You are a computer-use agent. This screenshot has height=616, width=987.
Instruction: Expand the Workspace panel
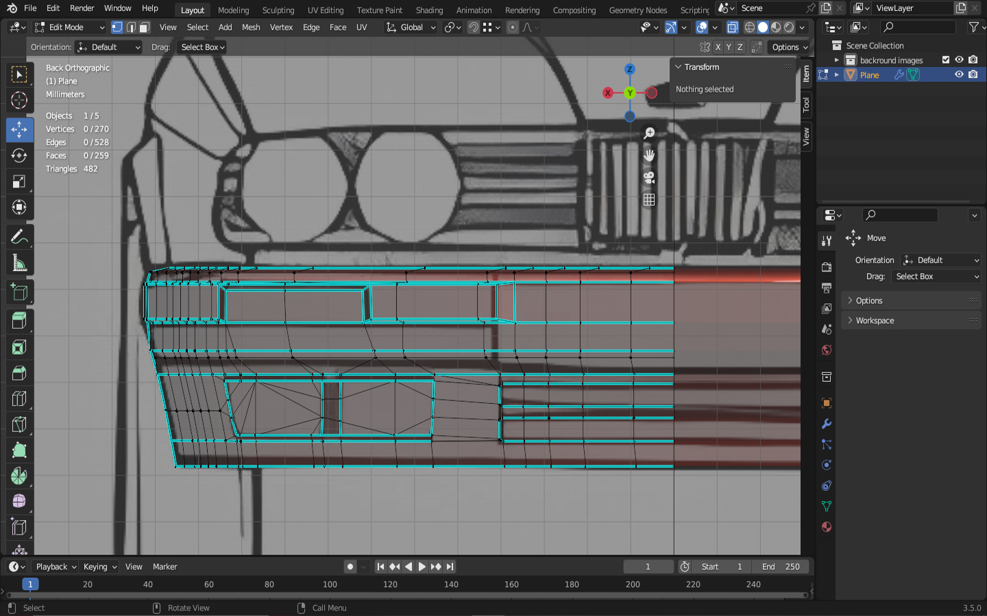pos(875,320)
